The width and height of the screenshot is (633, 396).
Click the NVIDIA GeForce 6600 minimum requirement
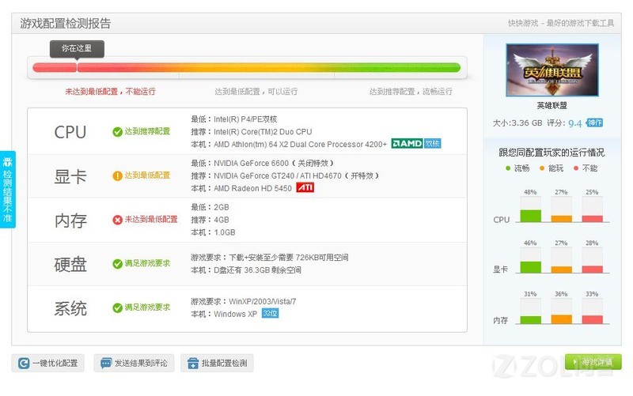tap(274, 164)
